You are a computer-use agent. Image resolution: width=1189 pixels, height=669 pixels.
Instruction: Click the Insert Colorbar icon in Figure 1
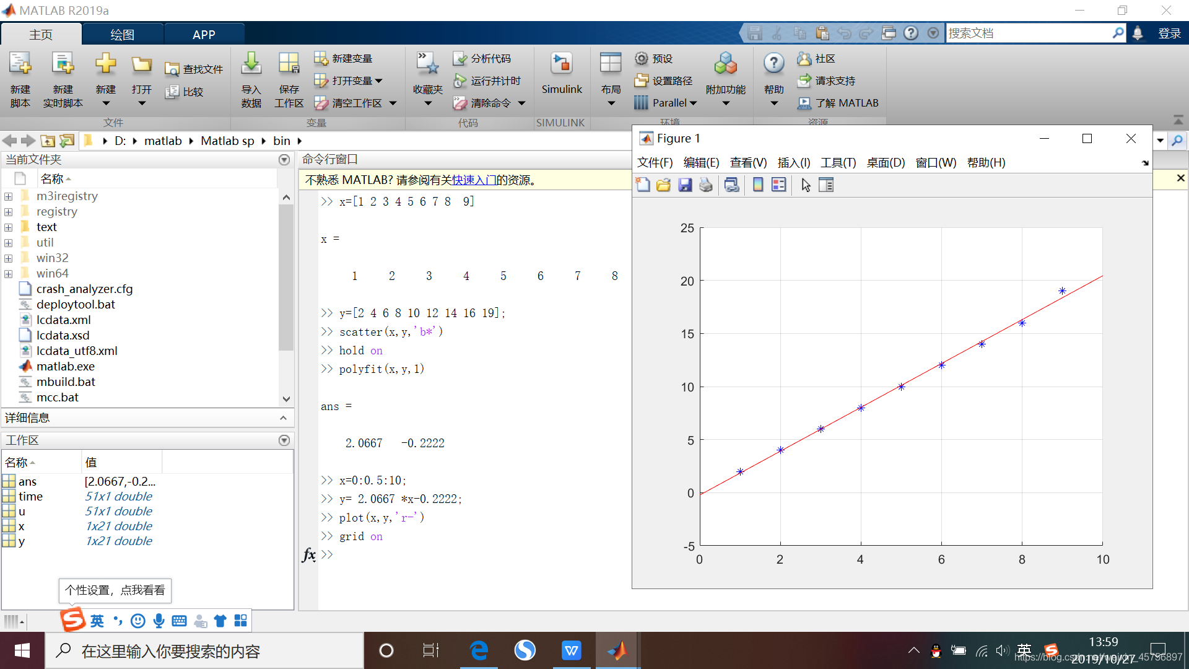758,185
